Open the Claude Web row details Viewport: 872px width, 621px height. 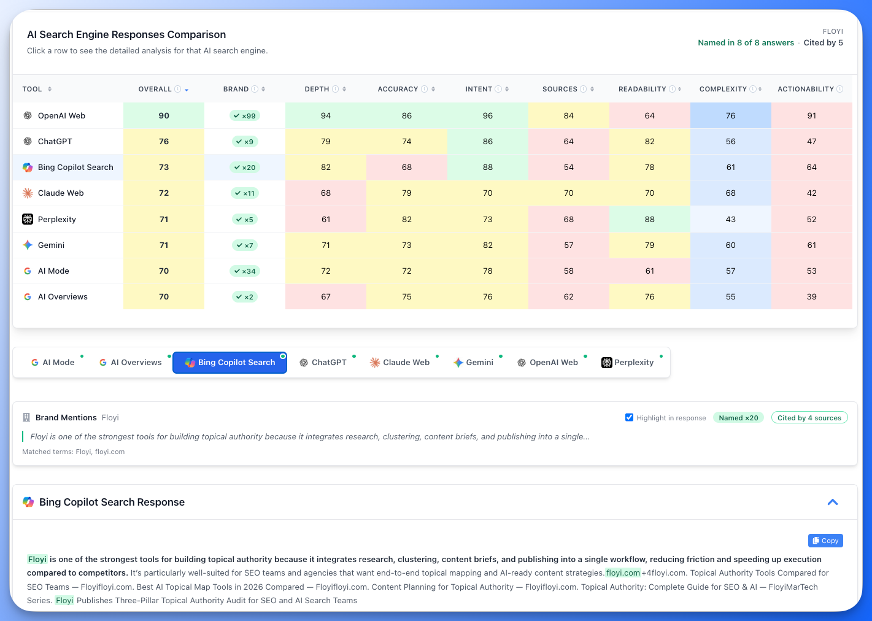coord(433,193)
